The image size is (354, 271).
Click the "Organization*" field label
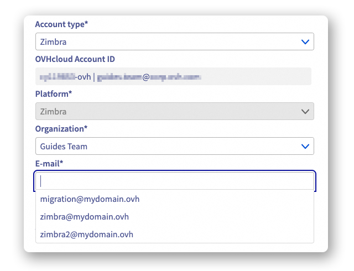coord(61,129)
